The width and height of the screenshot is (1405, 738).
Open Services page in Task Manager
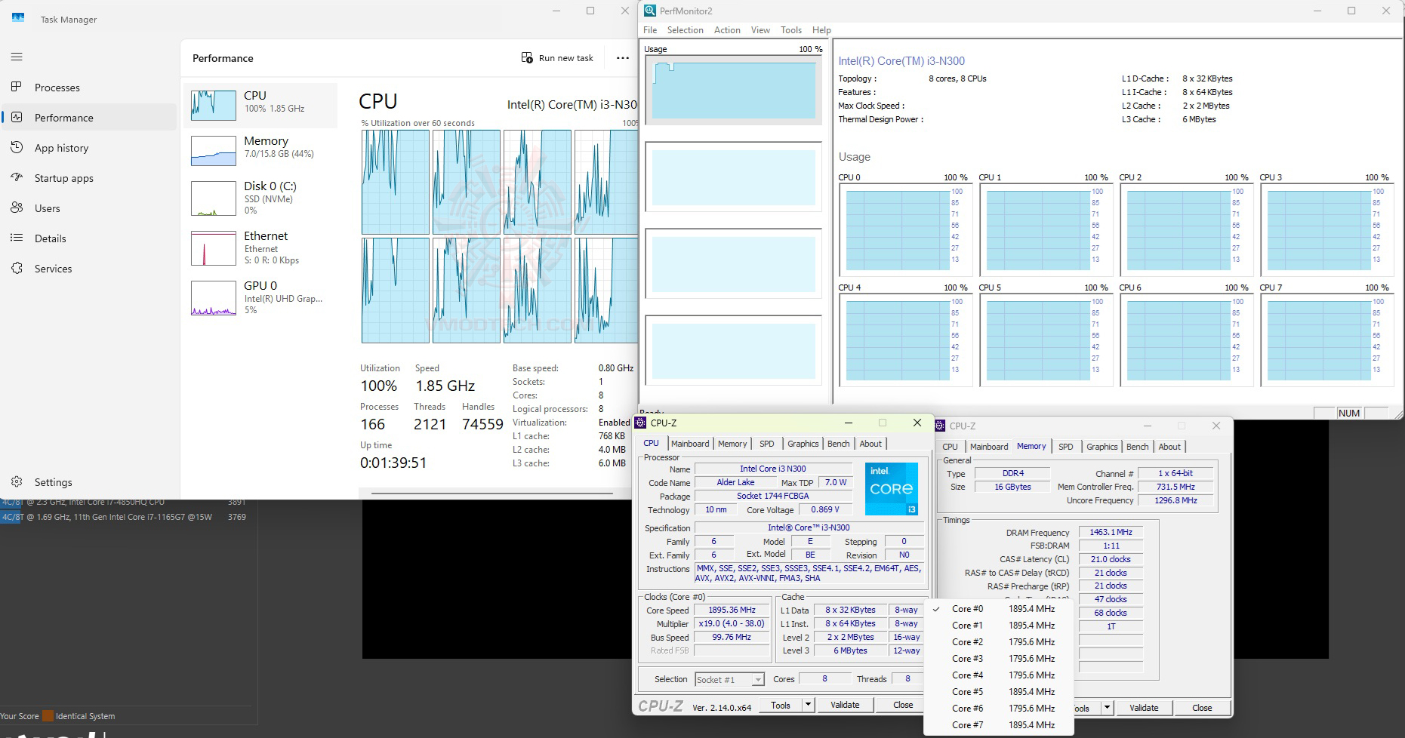tap(89, 269)
